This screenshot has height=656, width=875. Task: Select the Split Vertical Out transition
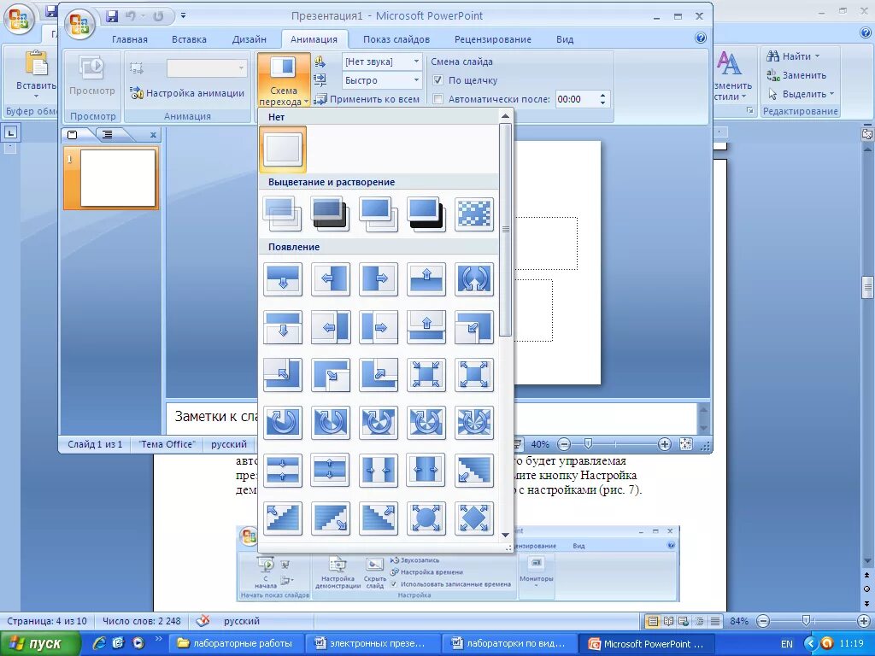tap(426, 471)
